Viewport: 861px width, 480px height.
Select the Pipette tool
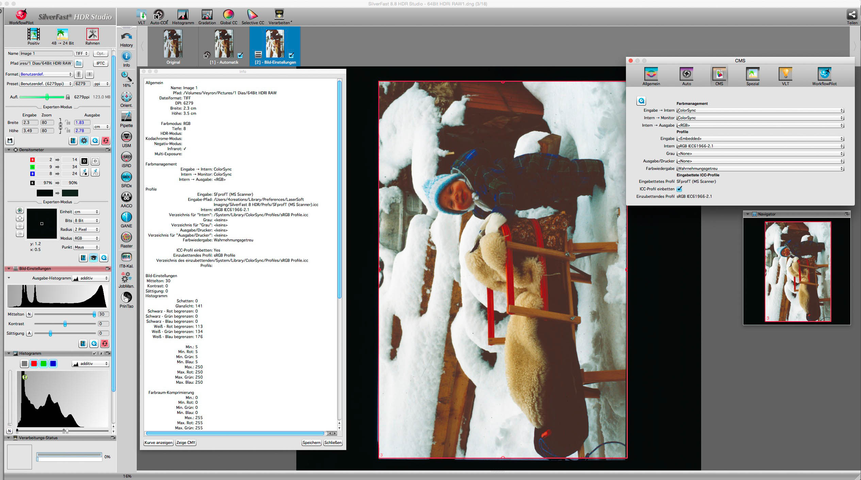[x=127, y=116]
